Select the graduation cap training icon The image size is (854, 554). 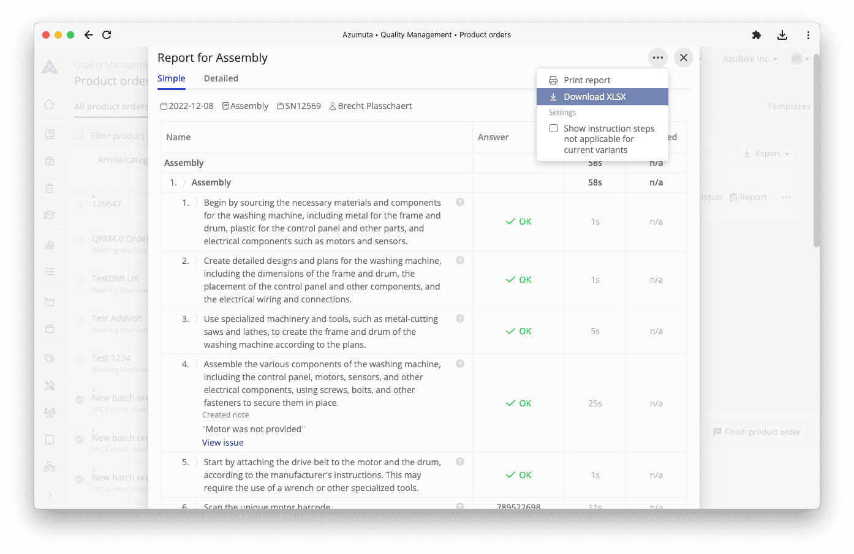pos(50,214)
